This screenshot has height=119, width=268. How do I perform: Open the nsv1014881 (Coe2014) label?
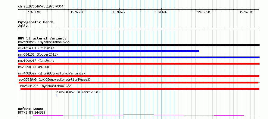(36, 48)
